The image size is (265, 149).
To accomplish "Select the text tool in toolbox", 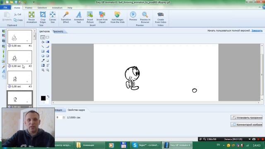I will click(x=48, y=51).
